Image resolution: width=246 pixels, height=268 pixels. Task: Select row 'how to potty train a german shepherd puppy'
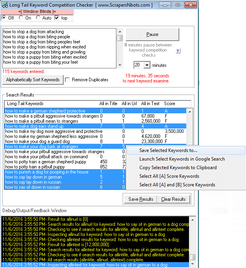[x=65, y=162]
